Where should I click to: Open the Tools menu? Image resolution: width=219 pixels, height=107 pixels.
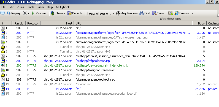pyautogui.click(x=31, y=7)
